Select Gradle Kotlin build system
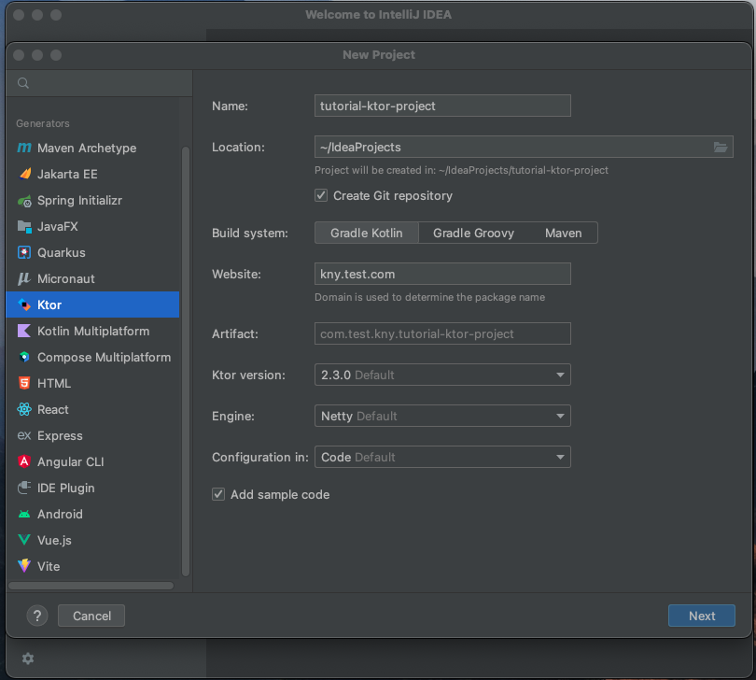 point(367,233)
